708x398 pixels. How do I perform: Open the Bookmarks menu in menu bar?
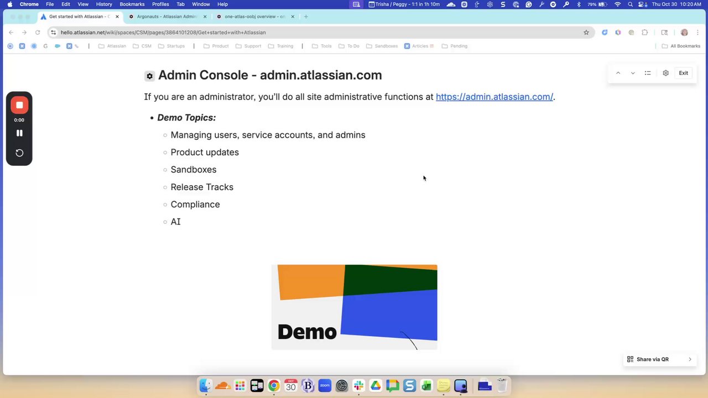pos(132,4)
